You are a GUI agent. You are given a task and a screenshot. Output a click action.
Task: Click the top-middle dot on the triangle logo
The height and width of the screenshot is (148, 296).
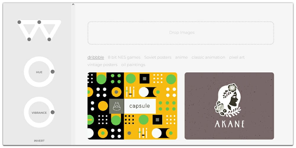click(x=39, y=22)
